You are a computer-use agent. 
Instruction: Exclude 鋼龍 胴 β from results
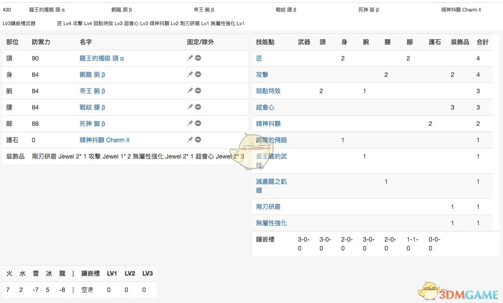pyautogui.click(x=198, y=74)
